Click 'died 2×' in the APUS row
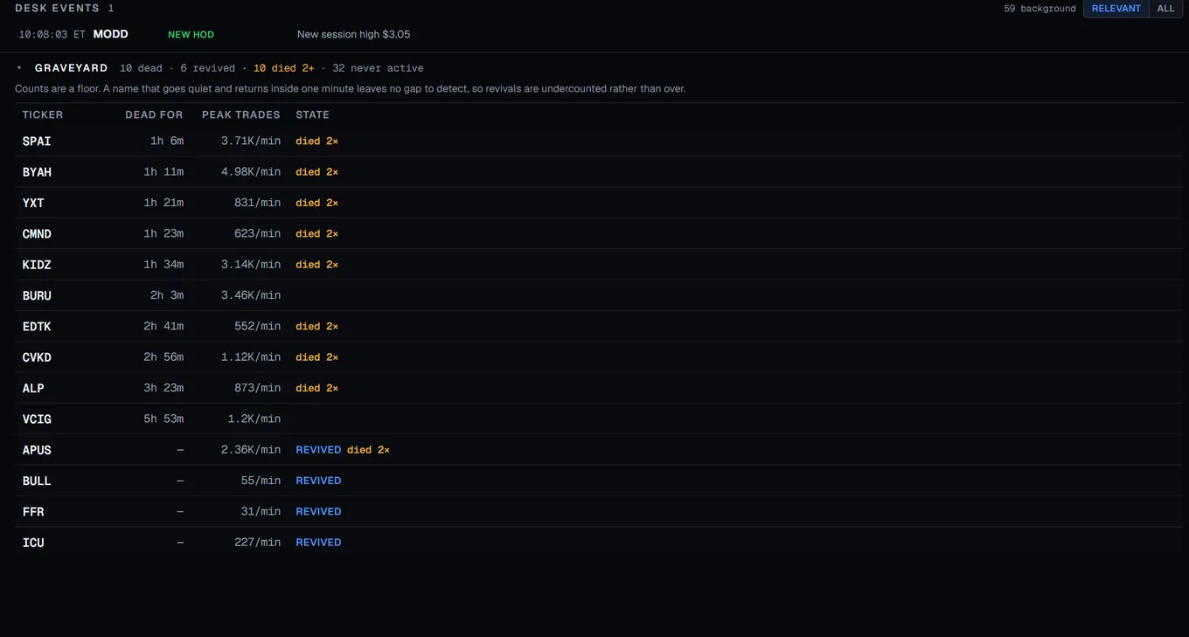This screenshot has height=637, width=1189. (368, 450)
